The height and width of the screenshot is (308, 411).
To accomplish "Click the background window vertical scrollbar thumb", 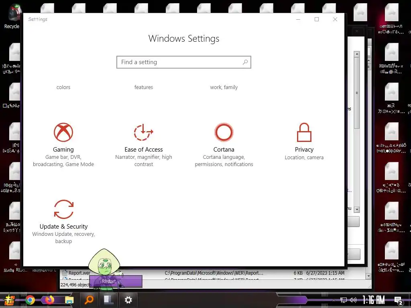I will pos(356,93).
